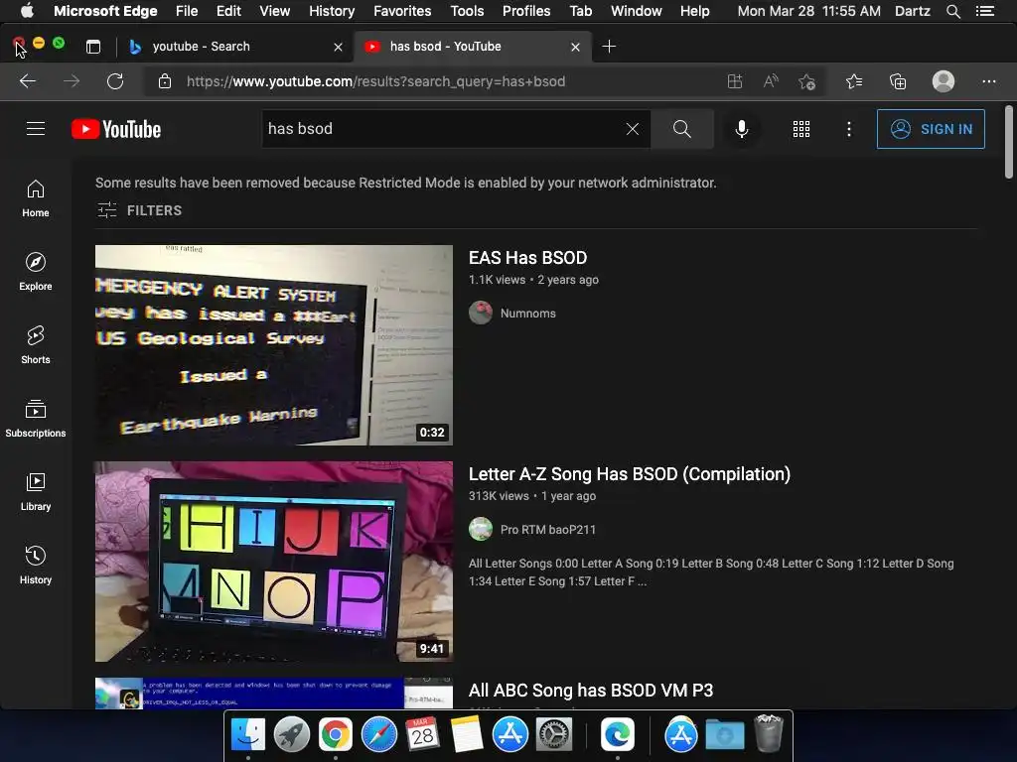Image resolution: width=1017 pixels, height=762 pixels.
Task: Open History in YouTube sidebar
Action: coord(36,565)
